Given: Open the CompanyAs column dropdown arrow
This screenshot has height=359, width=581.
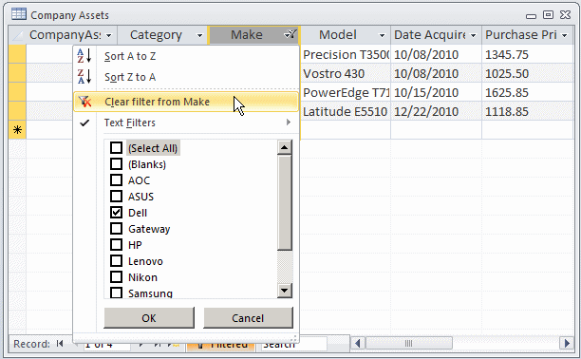Looking at the screenshot, I should 109,35.
